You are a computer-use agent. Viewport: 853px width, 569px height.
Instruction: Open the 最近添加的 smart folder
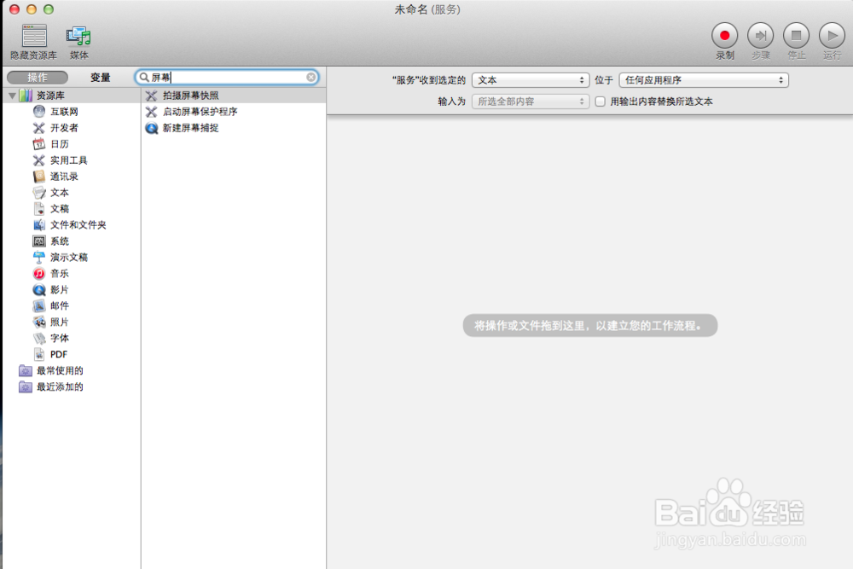52,386
